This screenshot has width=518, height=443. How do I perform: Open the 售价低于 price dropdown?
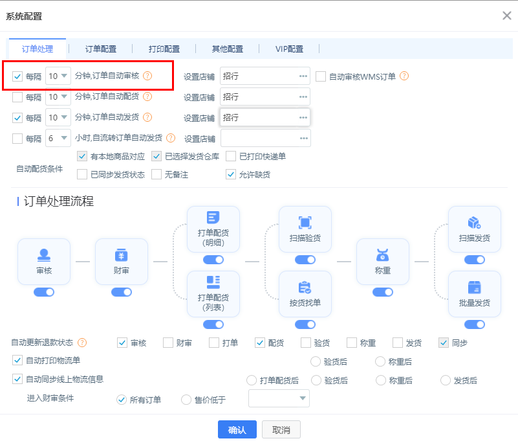point(279,398)
